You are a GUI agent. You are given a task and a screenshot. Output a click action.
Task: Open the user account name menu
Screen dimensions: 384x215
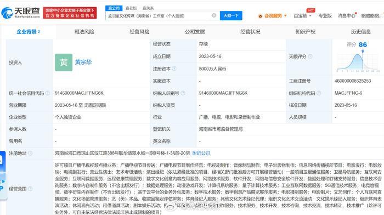pyautogui.click(x=372, y=16)
